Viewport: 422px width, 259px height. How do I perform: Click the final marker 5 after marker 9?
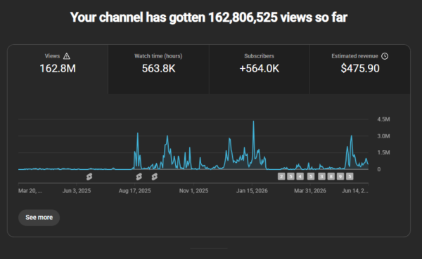(350, 176)
